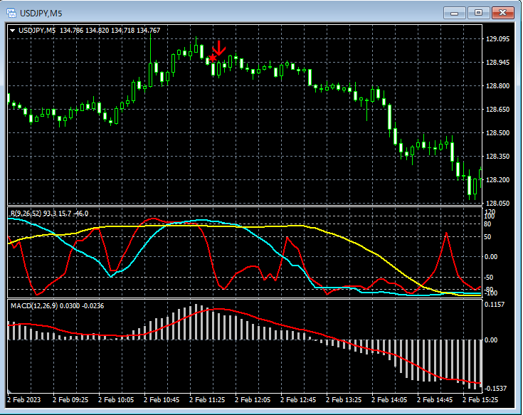
Task: Click the chart OHLC price readout text
Action: pyautogui.click(x=110, y=30)
